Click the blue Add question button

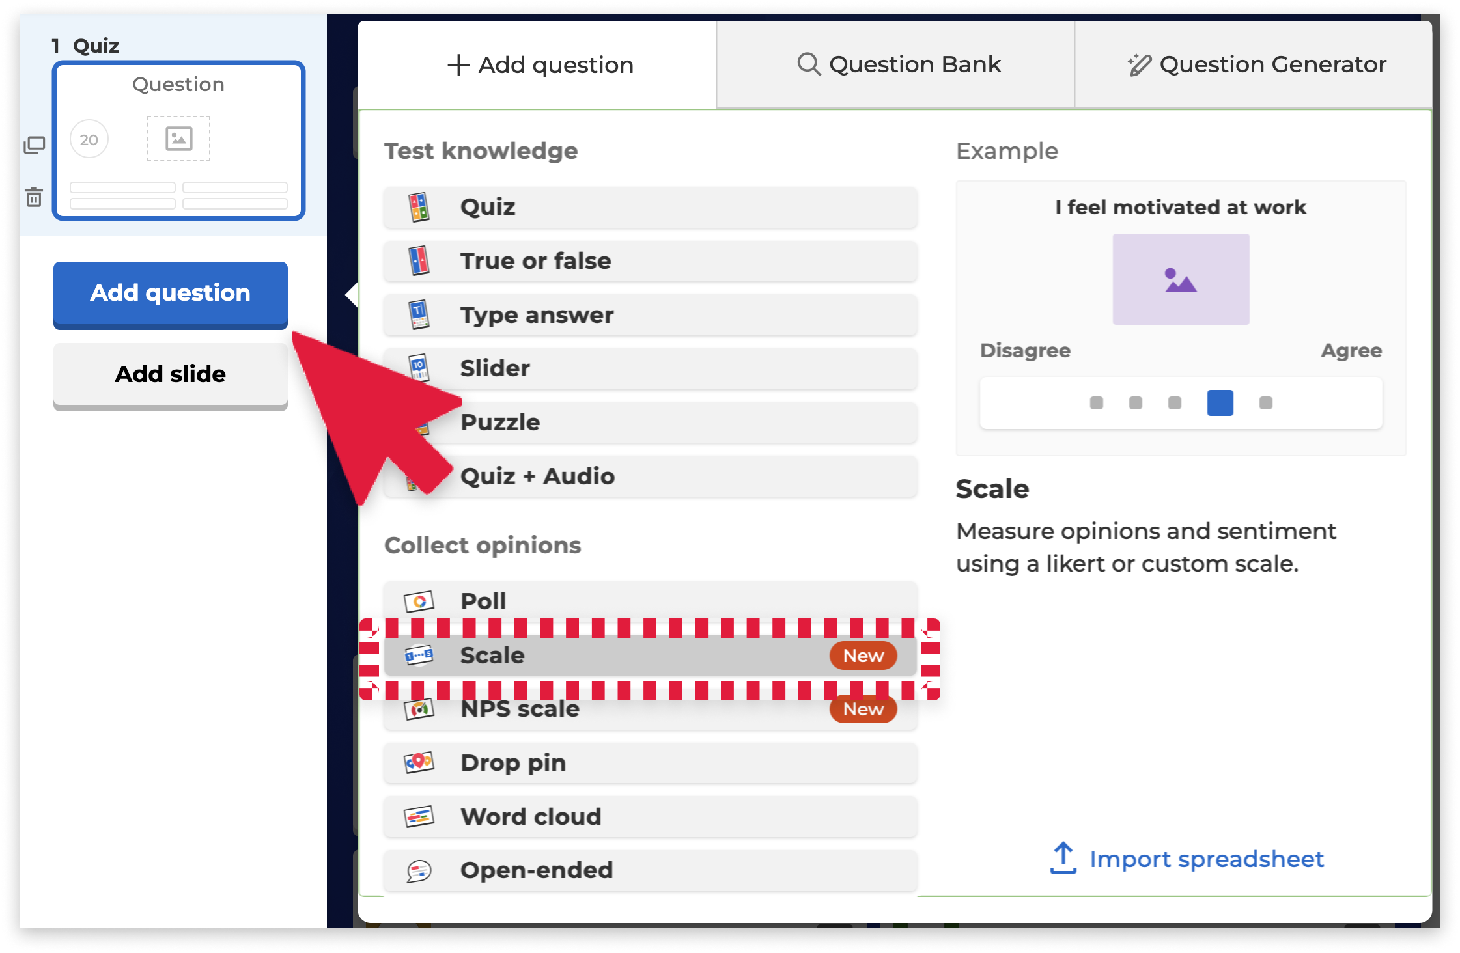tap(171, 294)
